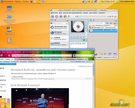135x108 pixels.
Task: Open the Журнал menu in Firefox
Action: [x=10, y=52]
